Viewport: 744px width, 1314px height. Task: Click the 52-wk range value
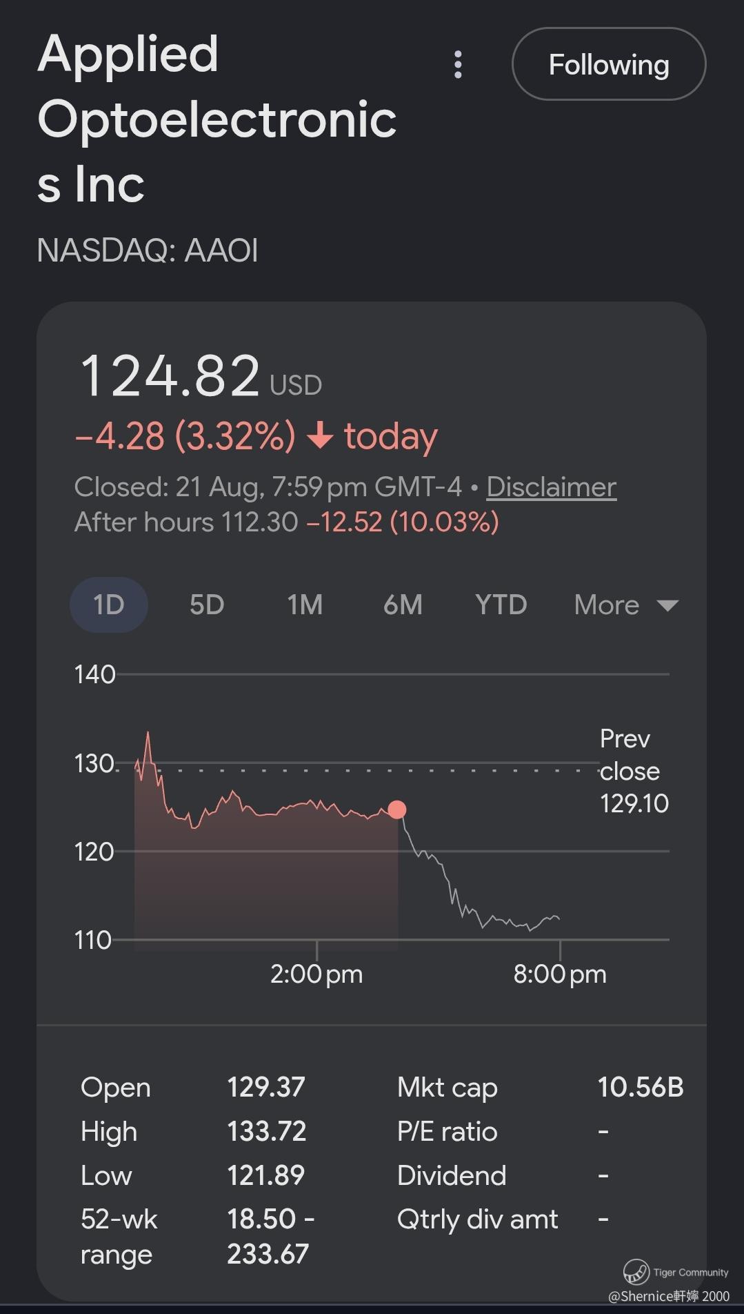[x=270, y=1236]
